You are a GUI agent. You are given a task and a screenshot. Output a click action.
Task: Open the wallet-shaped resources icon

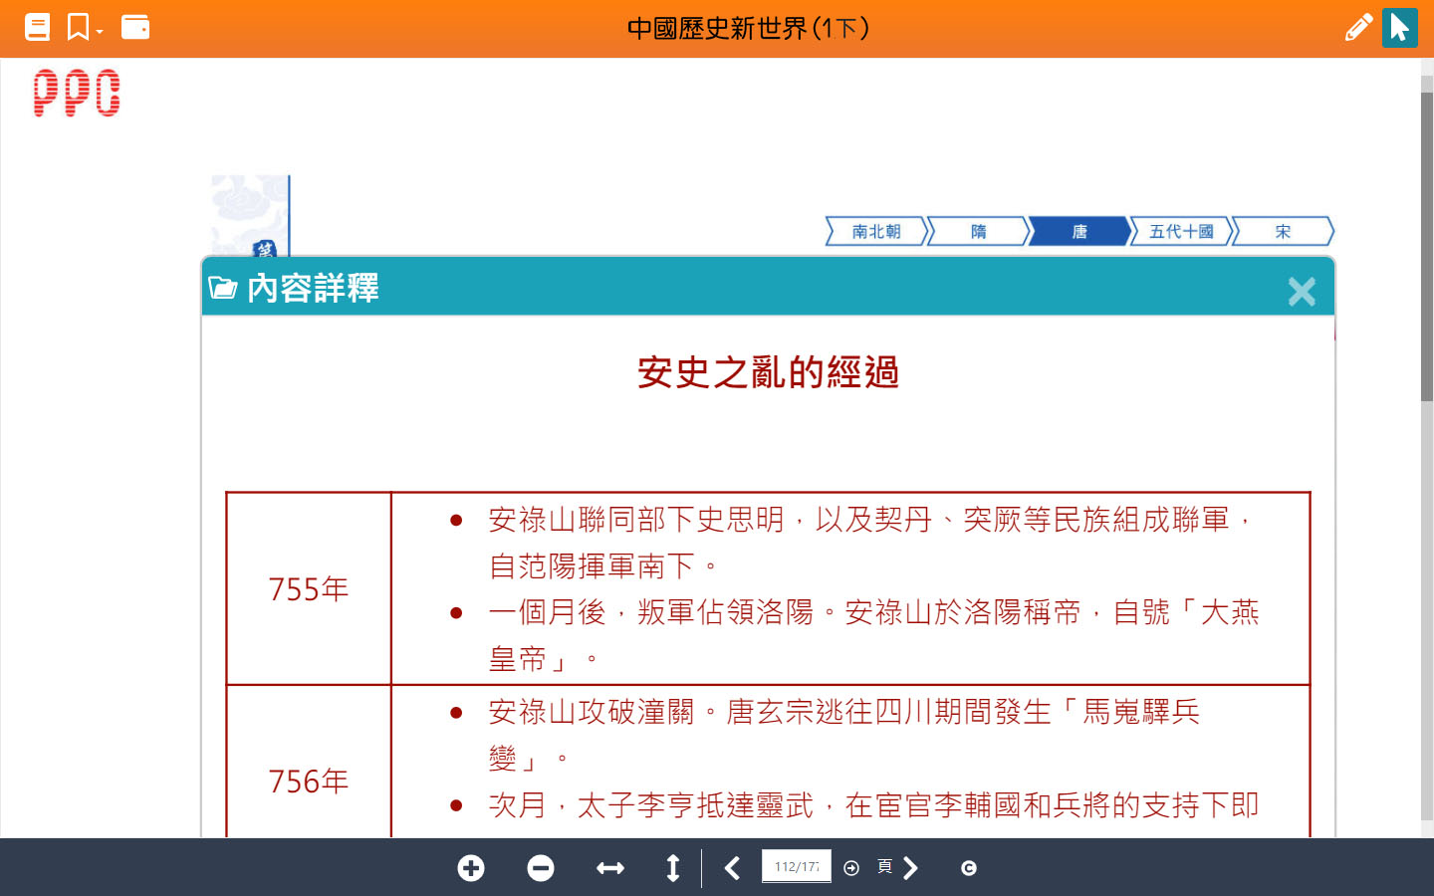pyautogui.click(x=135, y=27)
